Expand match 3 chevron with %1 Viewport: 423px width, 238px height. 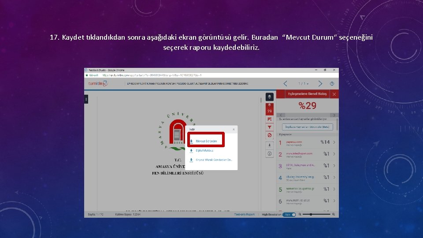(x=334, y=166)
